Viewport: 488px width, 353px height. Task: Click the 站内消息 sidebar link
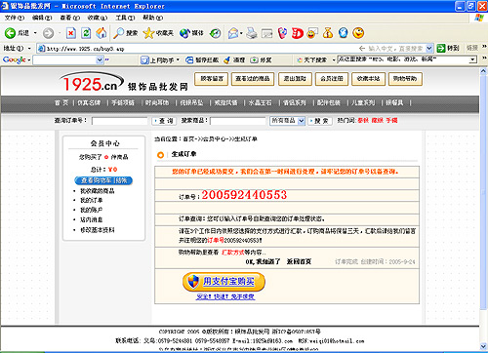[x=92, y=219]
